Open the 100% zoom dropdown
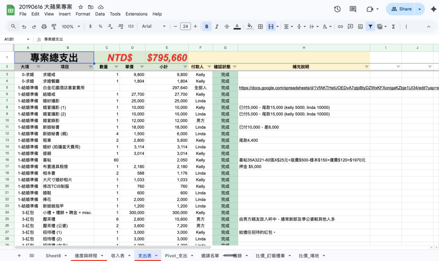The image size is (439, 261). coord(70,27)
